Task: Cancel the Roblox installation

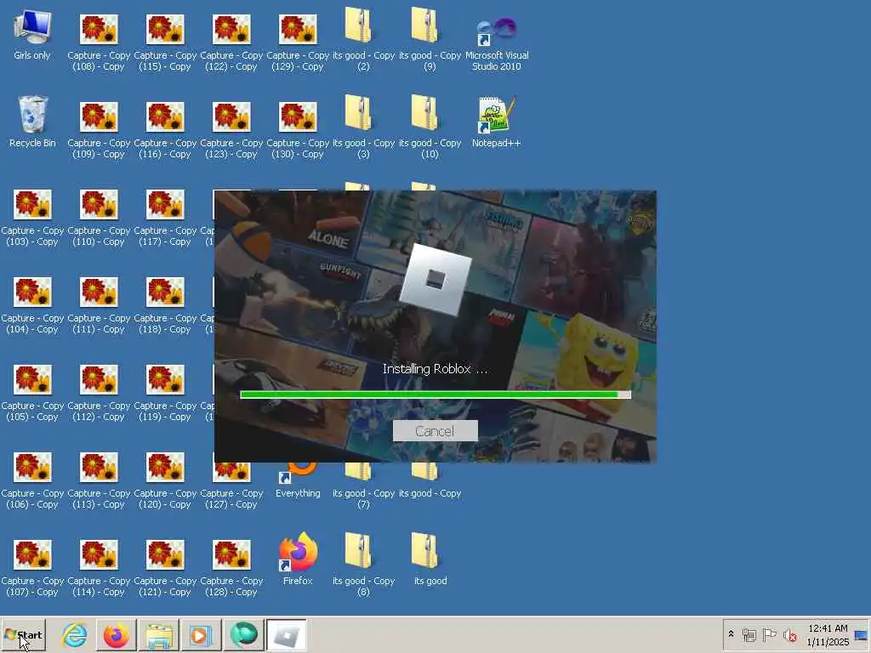Action: click(x=435, y=431)
